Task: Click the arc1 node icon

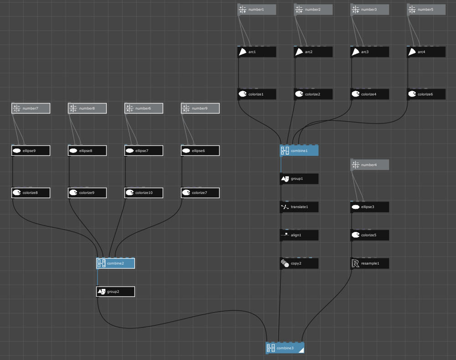Action: coord(243,51)
